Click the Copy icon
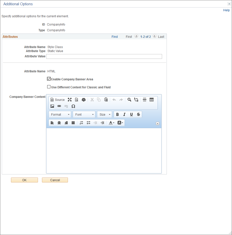Viewport: 232px width, 235px height. [99, 100]
